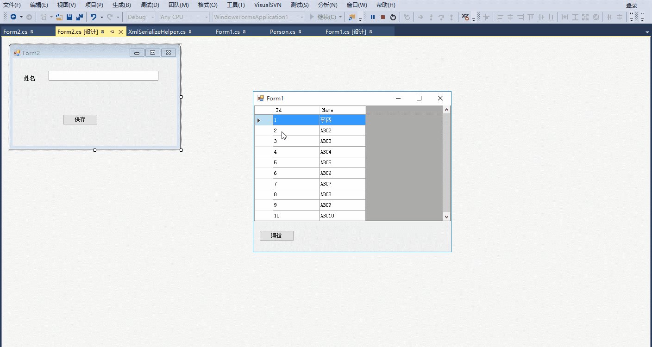The width and height of the screenshot is (652, 347).
Task: Click the Step Into icon
Action: [x=431, y=17]
